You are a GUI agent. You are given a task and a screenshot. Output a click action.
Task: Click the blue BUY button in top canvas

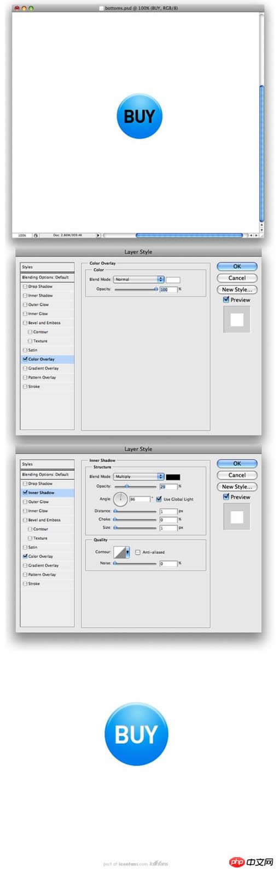pyautogui.click(x=139, y=116)
